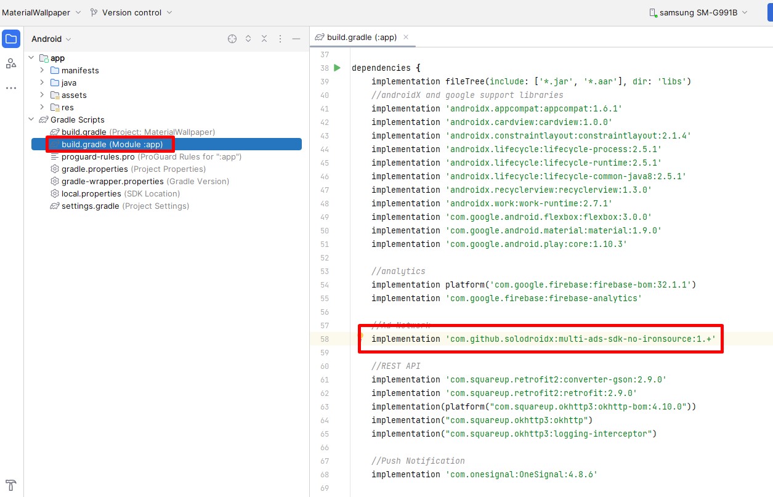Click the multi-ads-sdk-no-ironsource dependency line
773x497 pixels.
(x=543, y=339)
